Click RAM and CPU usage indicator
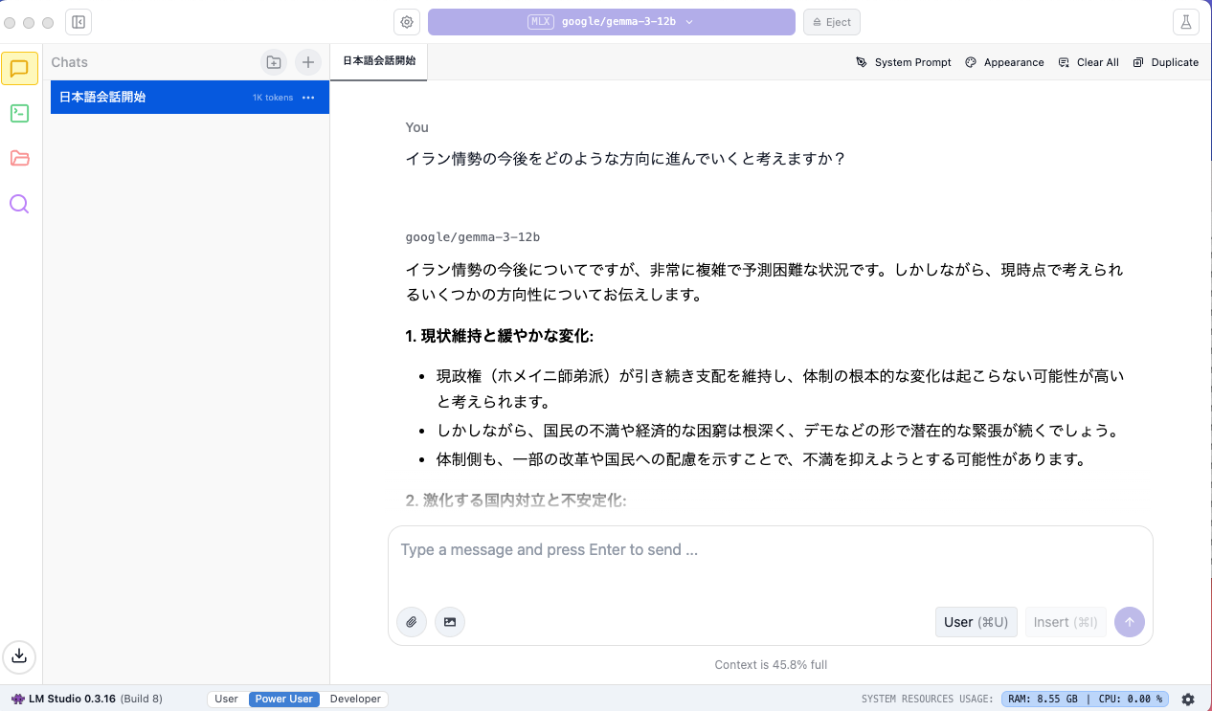1212x711 pixels. 1086,700
